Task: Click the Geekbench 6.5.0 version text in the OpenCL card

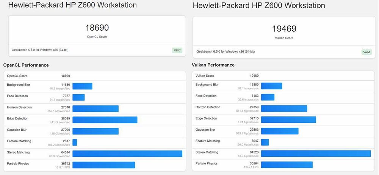Action: (40, 50)
